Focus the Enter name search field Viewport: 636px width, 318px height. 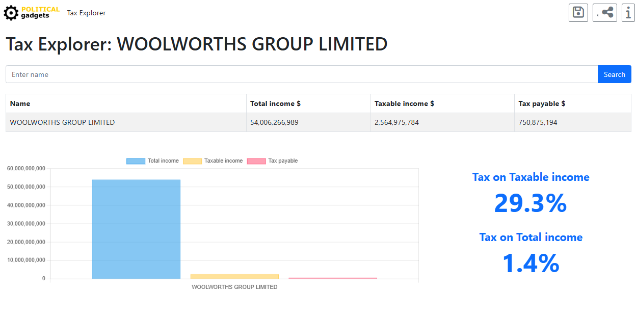[302, 74]
